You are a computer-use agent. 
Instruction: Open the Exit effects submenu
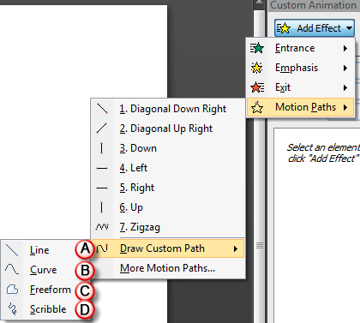pyautogui.click(x=300, y=87)
